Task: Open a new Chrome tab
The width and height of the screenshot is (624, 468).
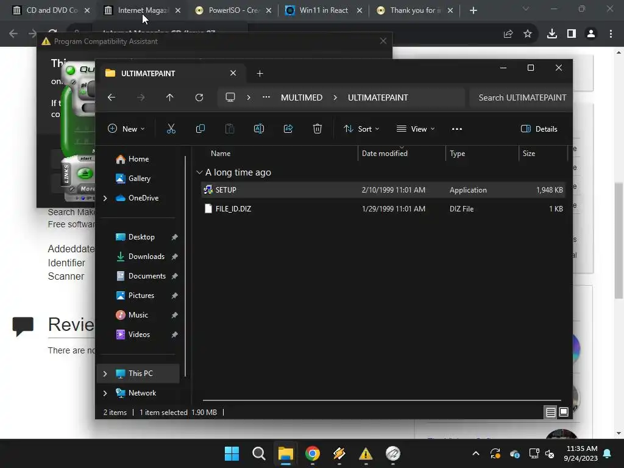Action: 473,10
